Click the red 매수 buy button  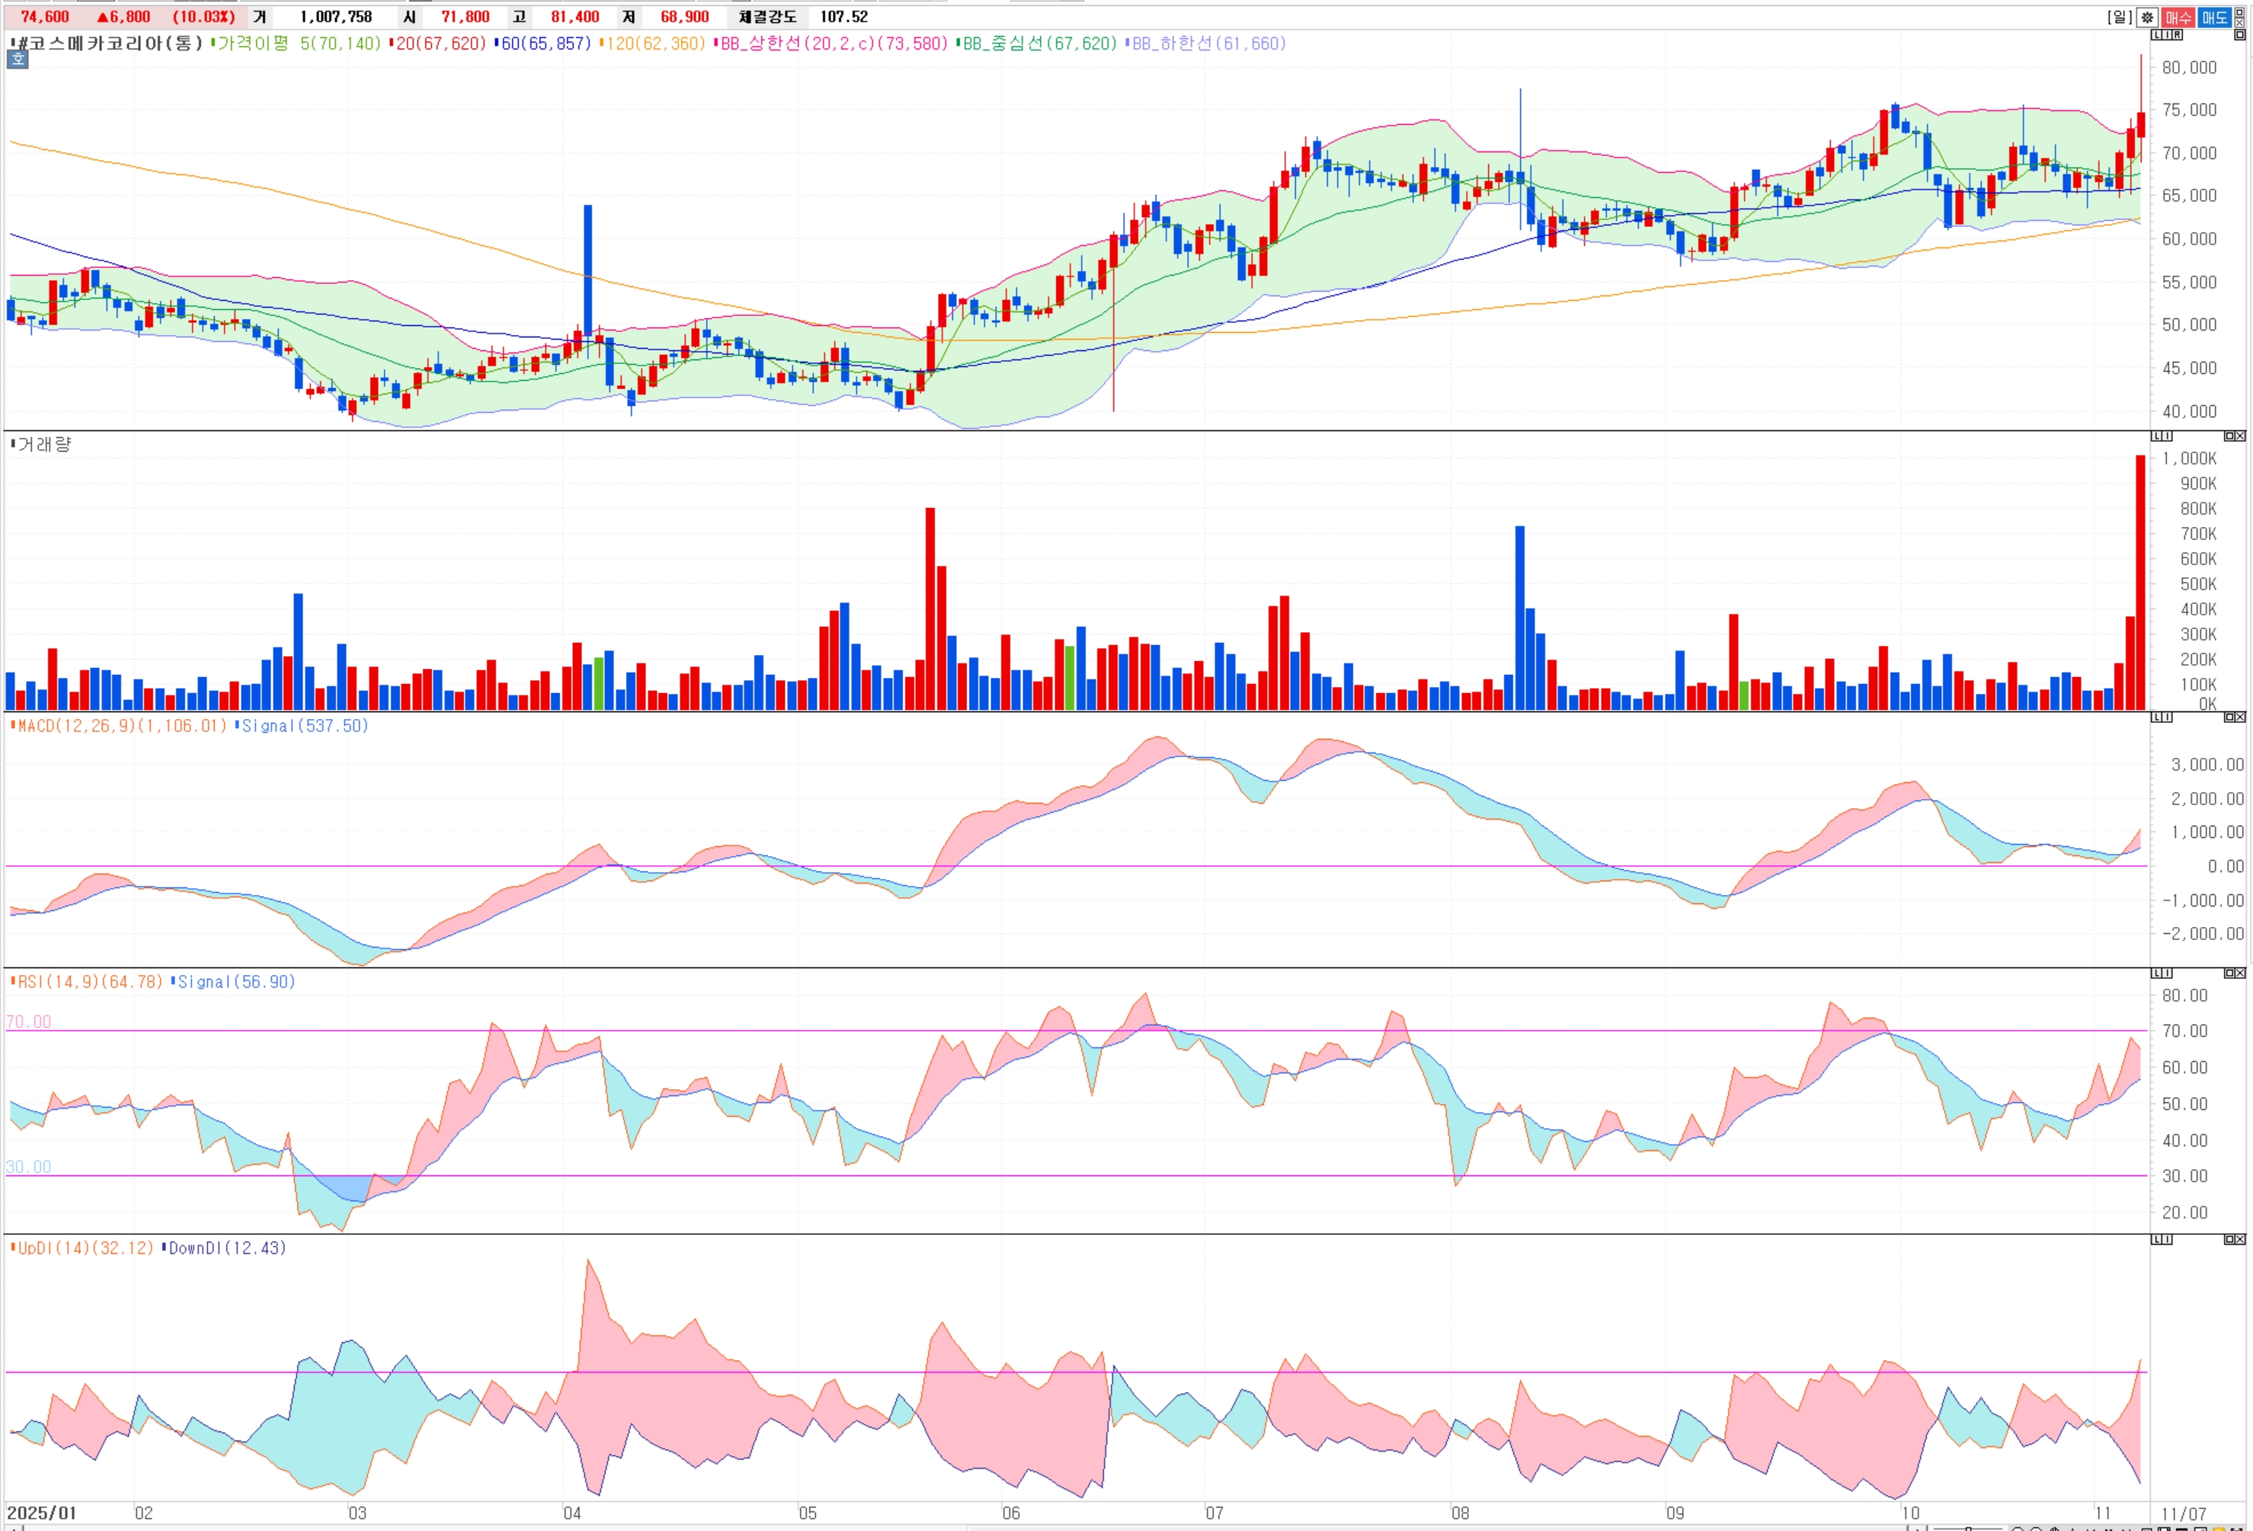2178,18
